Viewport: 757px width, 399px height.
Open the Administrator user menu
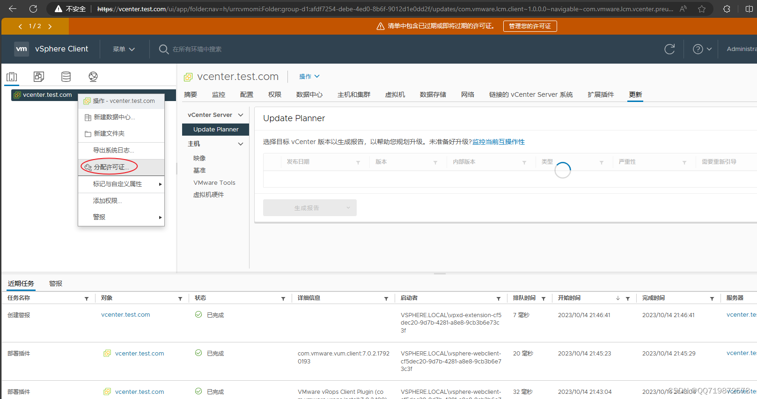click(x=742, y=49)
